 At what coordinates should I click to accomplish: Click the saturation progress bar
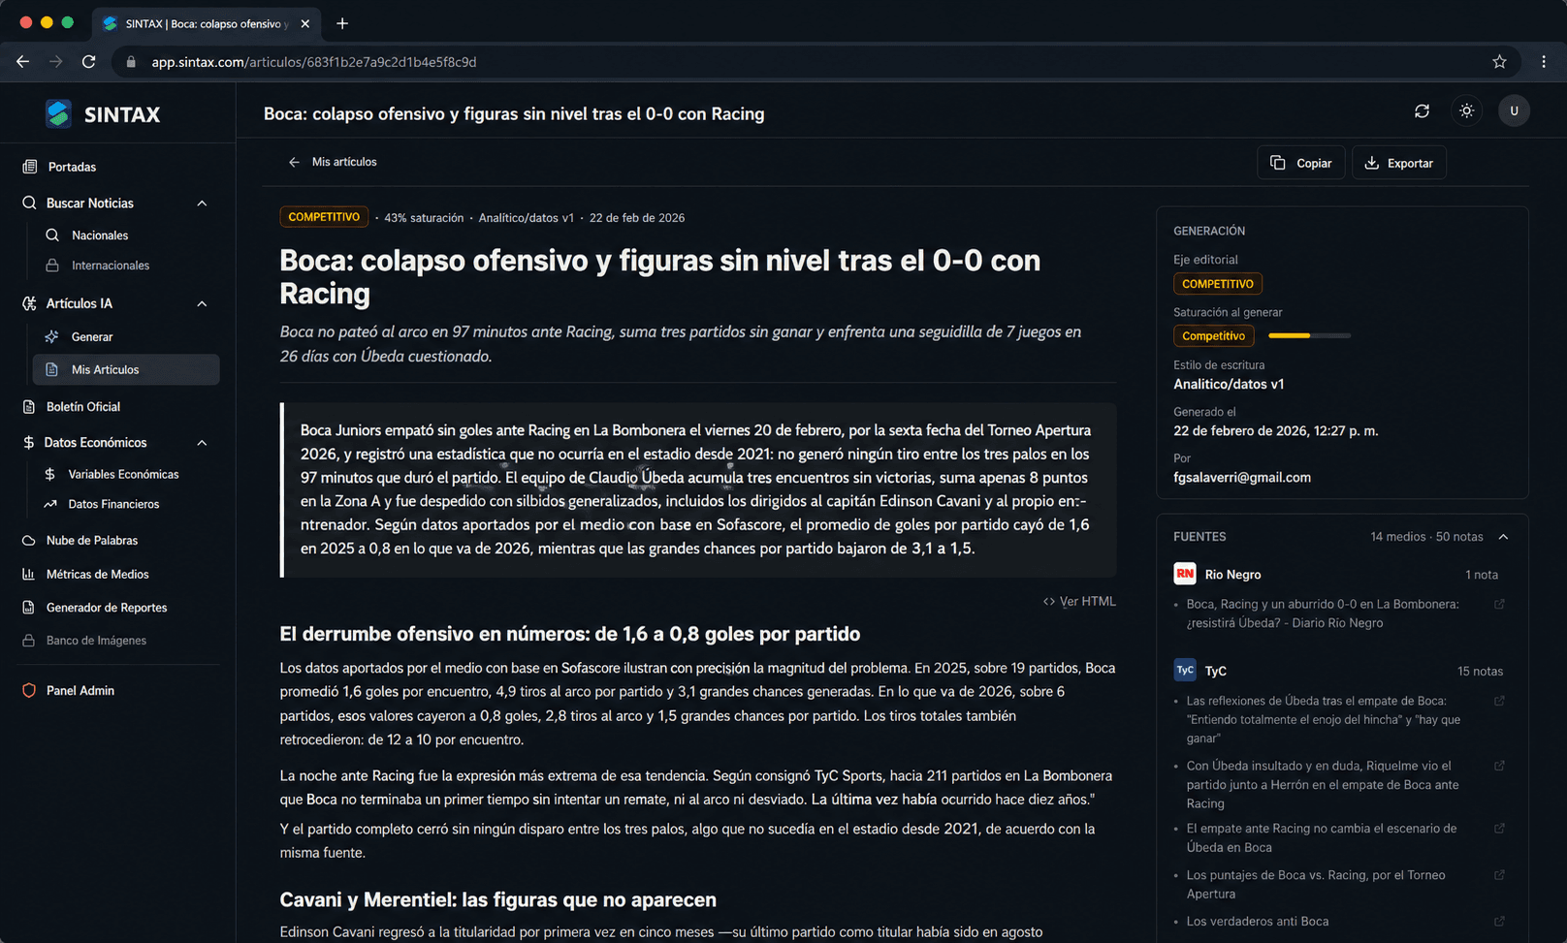coord(1309,336)
